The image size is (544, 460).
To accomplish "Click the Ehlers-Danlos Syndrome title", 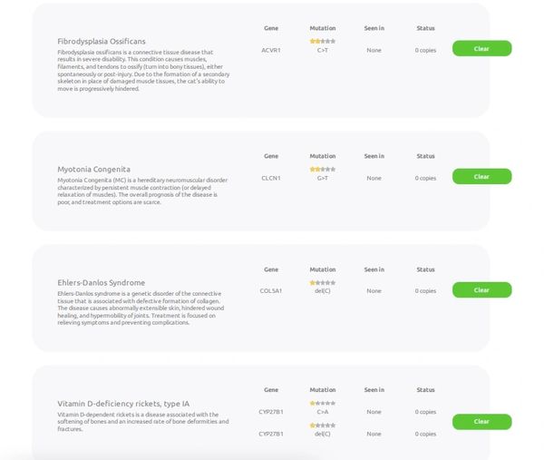I will click(x=101, y=282).
